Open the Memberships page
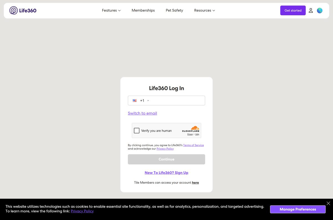Viewport: 333px width, 220px height. (x=143, y=11)
